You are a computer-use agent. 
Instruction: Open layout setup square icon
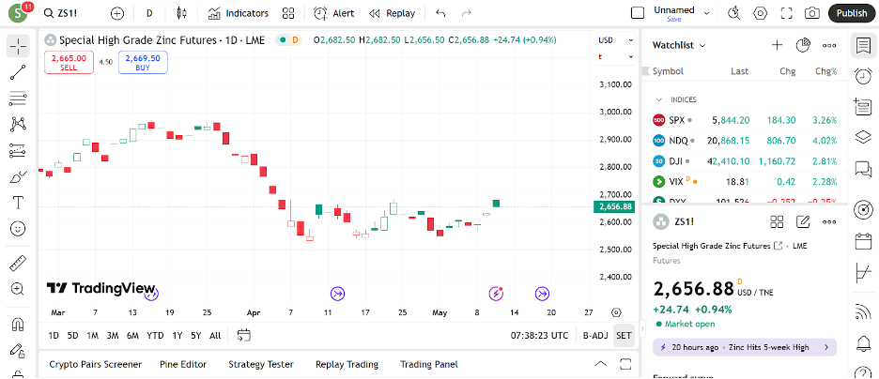(x=638, y=13)
